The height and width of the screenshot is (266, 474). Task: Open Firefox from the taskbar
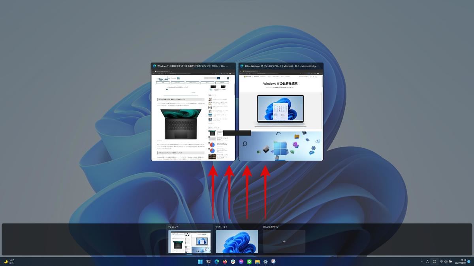225,262
